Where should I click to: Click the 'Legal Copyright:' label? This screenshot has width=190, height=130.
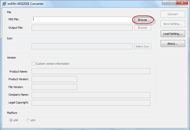(x=18, y=102)
